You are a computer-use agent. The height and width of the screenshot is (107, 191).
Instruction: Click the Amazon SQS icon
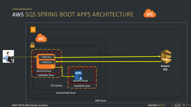166,56
